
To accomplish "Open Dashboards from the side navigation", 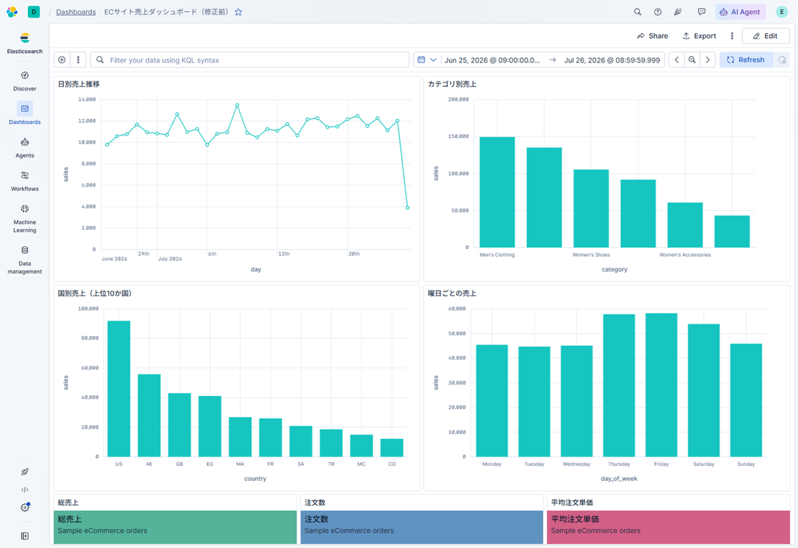I will point(25,113).
